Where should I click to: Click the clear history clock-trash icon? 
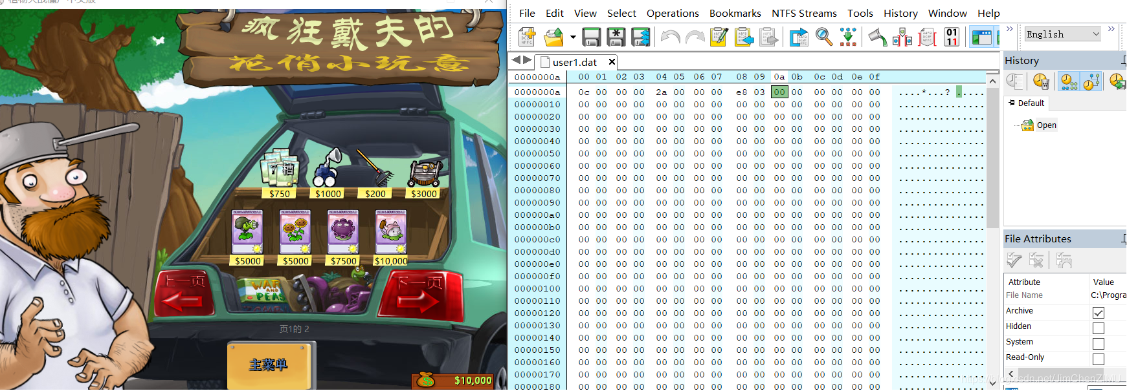pyautogui.click(x=1041, y=81)
